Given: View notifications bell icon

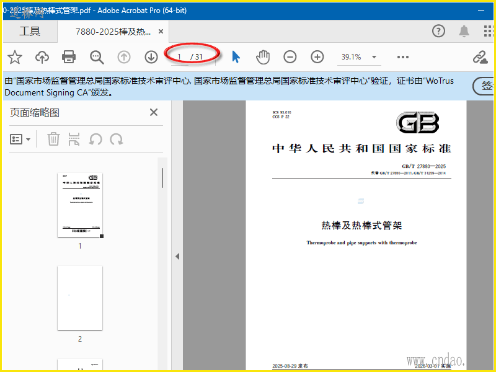Looking at the screenshot, I should 464,31.
